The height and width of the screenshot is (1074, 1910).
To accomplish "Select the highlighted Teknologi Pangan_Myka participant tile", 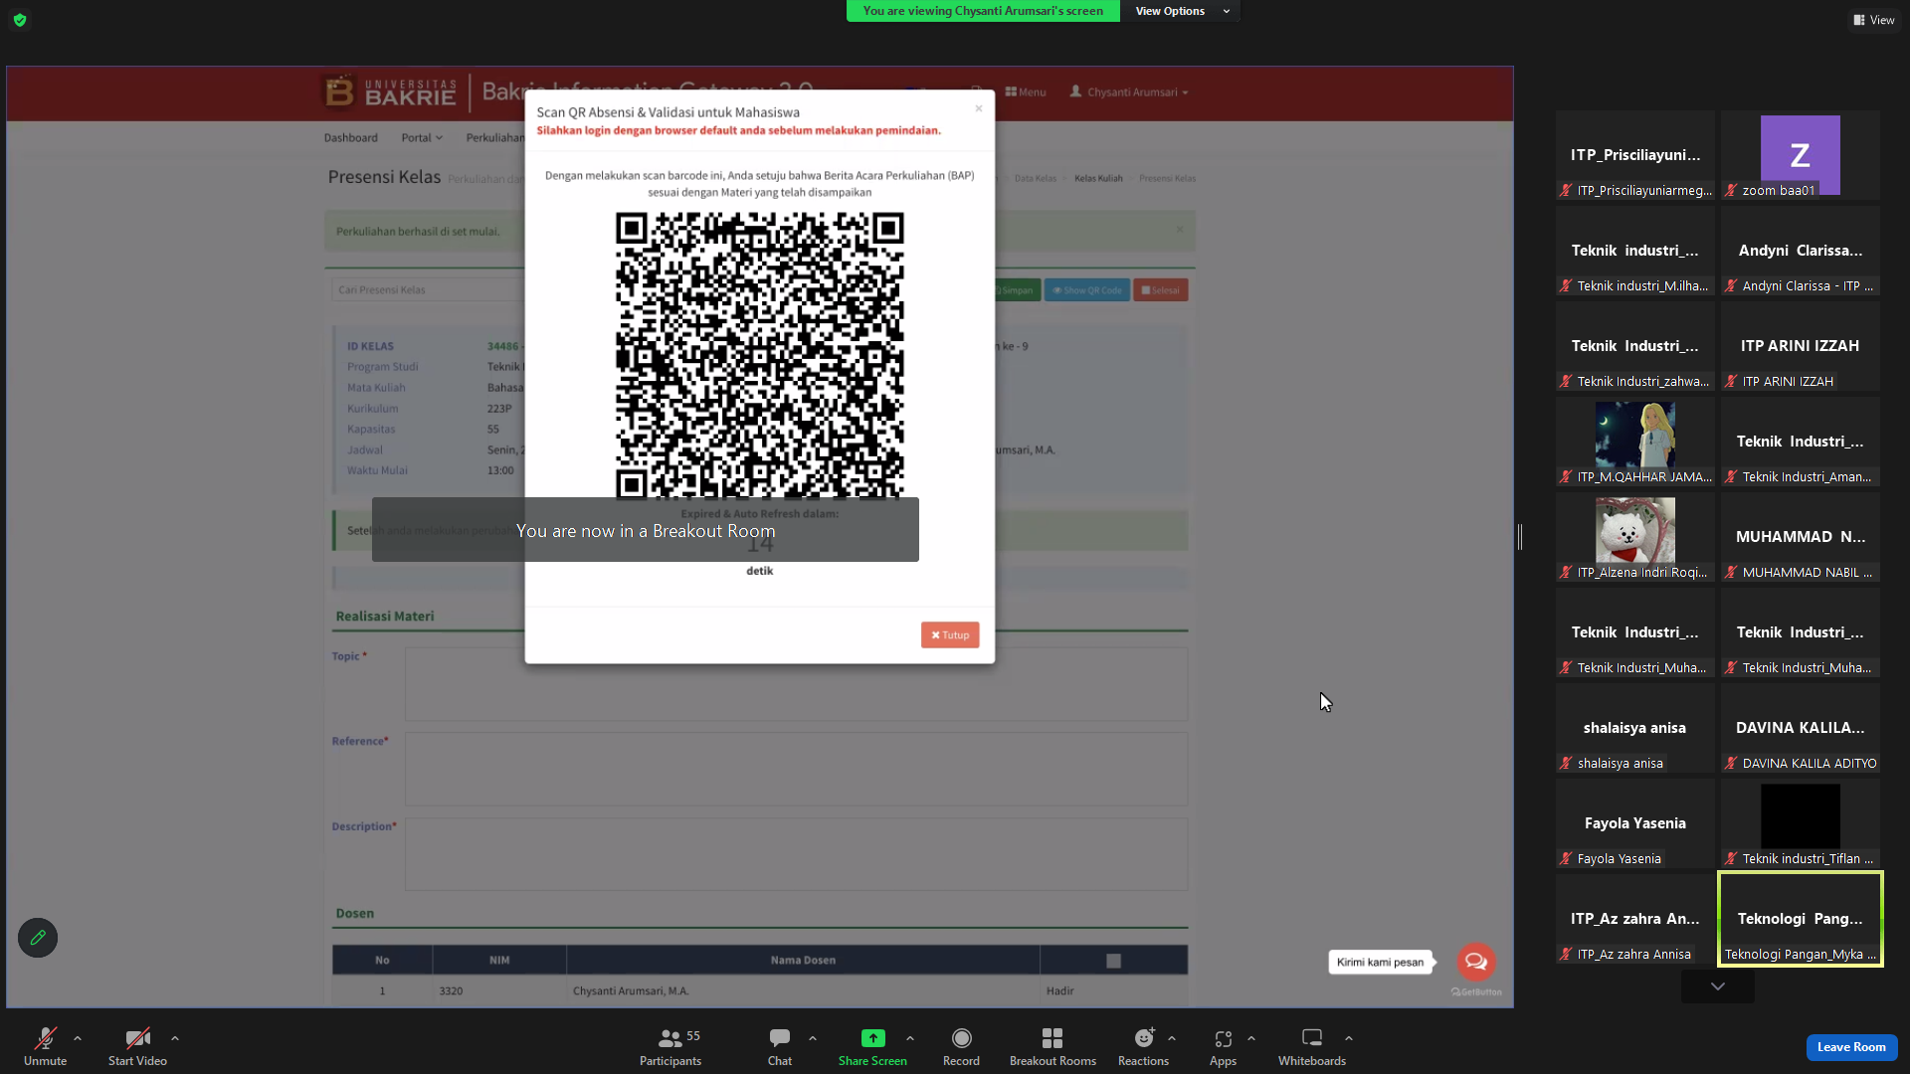I will coord(1801,920).
